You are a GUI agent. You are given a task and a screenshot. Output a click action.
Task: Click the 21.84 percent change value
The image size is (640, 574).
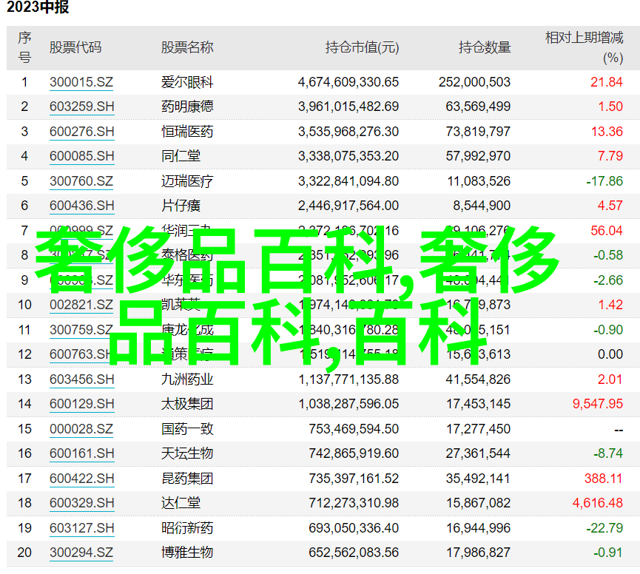click(607, 82)
